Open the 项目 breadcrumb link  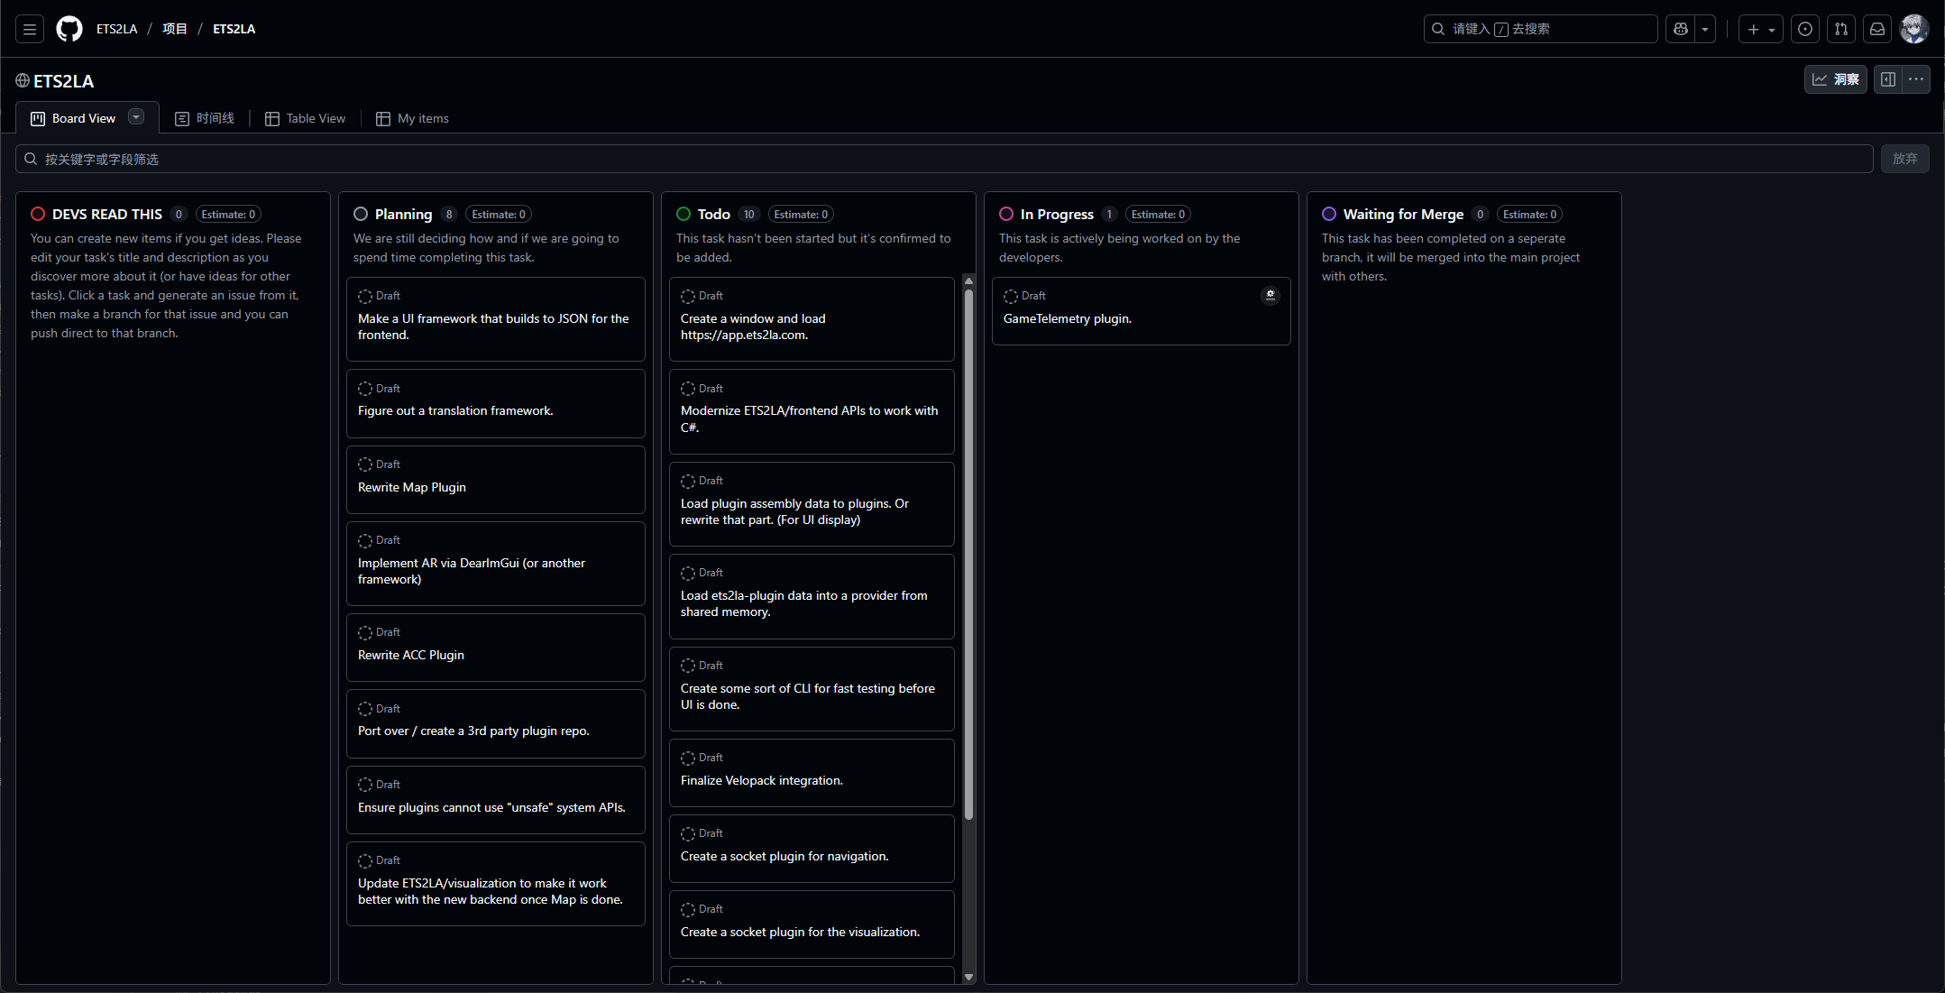(175, 29)
